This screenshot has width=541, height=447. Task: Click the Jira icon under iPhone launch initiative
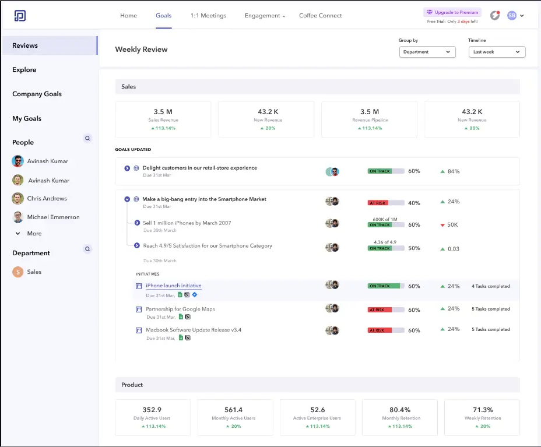pos(195,295)
